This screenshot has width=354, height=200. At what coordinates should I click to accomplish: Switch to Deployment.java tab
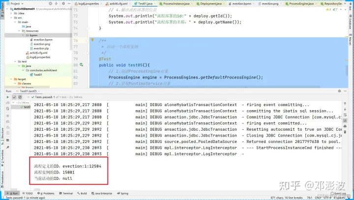point(210,3)
